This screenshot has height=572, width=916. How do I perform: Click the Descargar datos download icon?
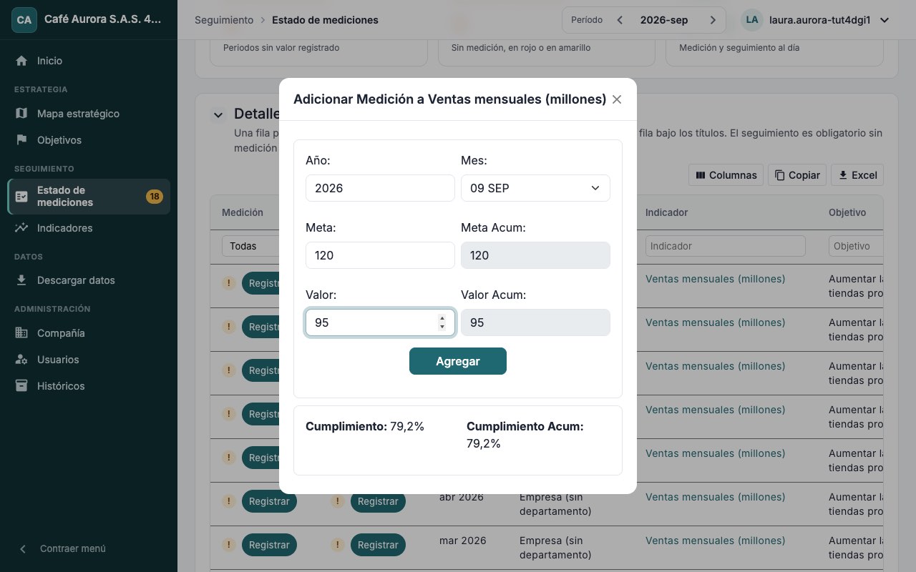pos(21,280)
